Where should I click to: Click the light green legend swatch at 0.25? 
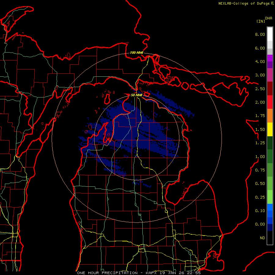coord(270,197)
